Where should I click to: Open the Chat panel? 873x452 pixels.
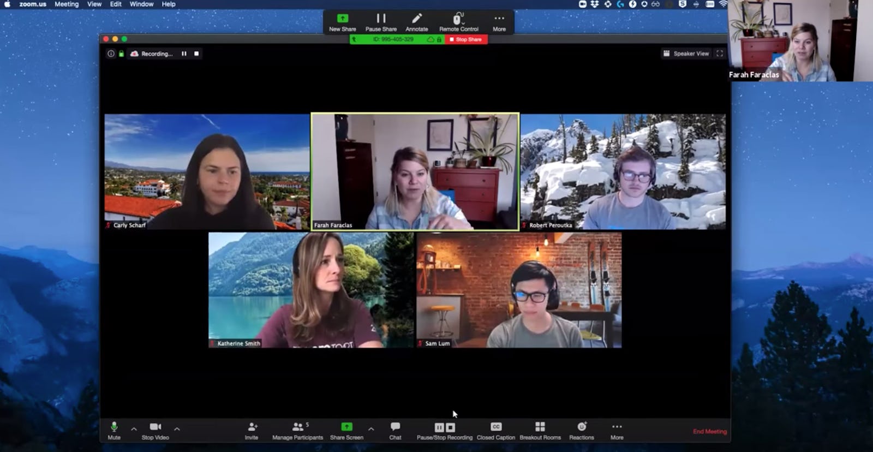(395, 427)
